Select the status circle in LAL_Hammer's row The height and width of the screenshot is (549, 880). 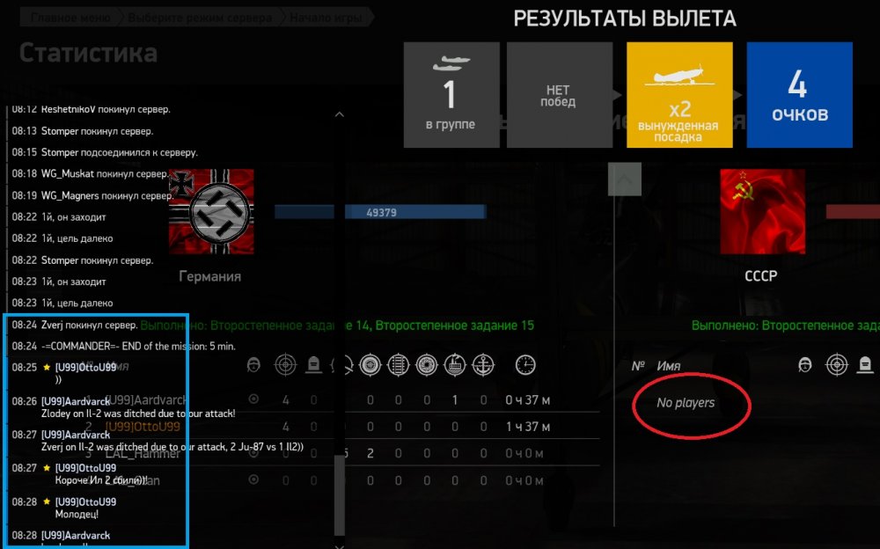pyautogui.click(x=253, y=452)
